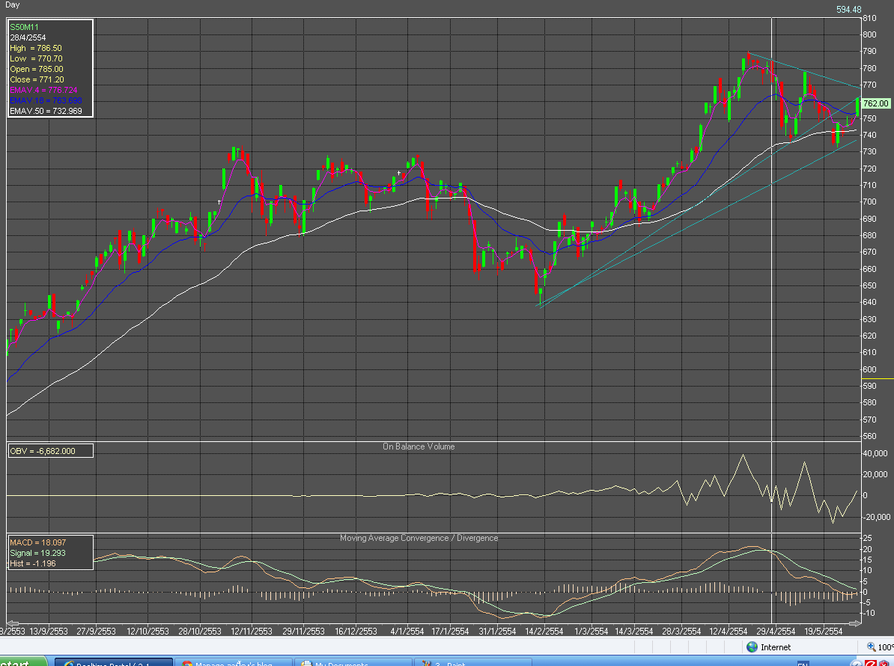Click the Moving Average Convergence / Divergence title
Viewport: 894px width, 666px height.
coord(419,538)
